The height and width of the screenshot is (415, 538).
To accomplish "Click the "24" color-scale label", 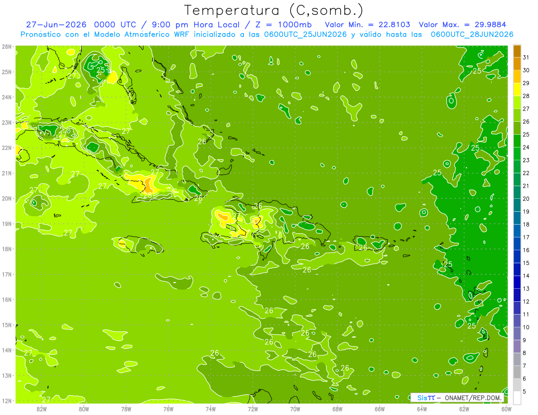I will tap(526, 147).
